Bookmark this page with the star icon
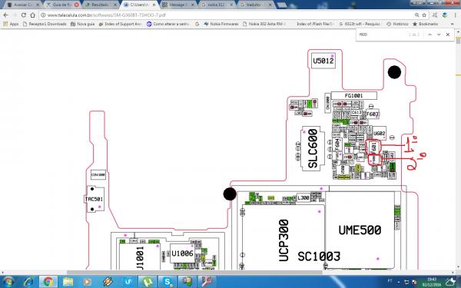The height and width of the screenshot is (288, 461). (x=424, y=15)
